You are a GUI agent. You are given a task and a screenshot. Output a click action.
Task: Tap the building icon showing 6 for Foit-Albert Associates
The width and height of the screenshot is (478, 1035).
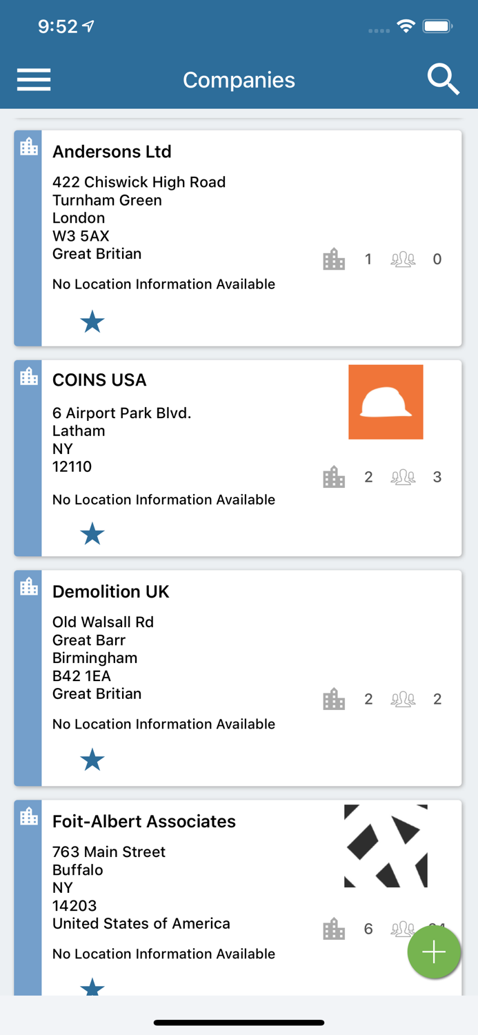[334, 928]
